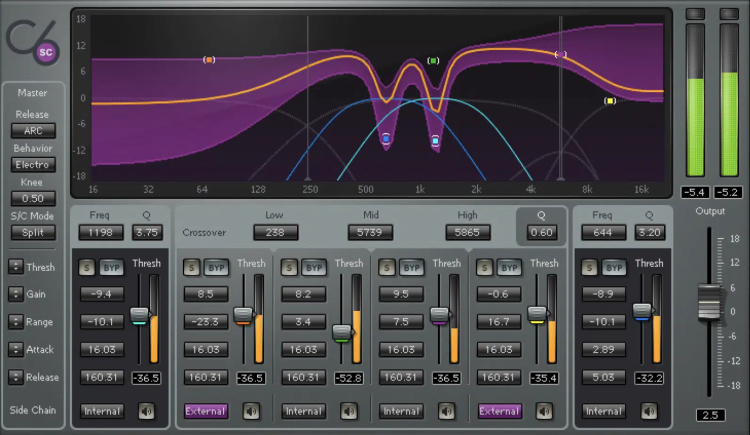Toggle the External sidechain under gain 8.5 band
This screenshot has height=435, width=750.
(205, 411)
